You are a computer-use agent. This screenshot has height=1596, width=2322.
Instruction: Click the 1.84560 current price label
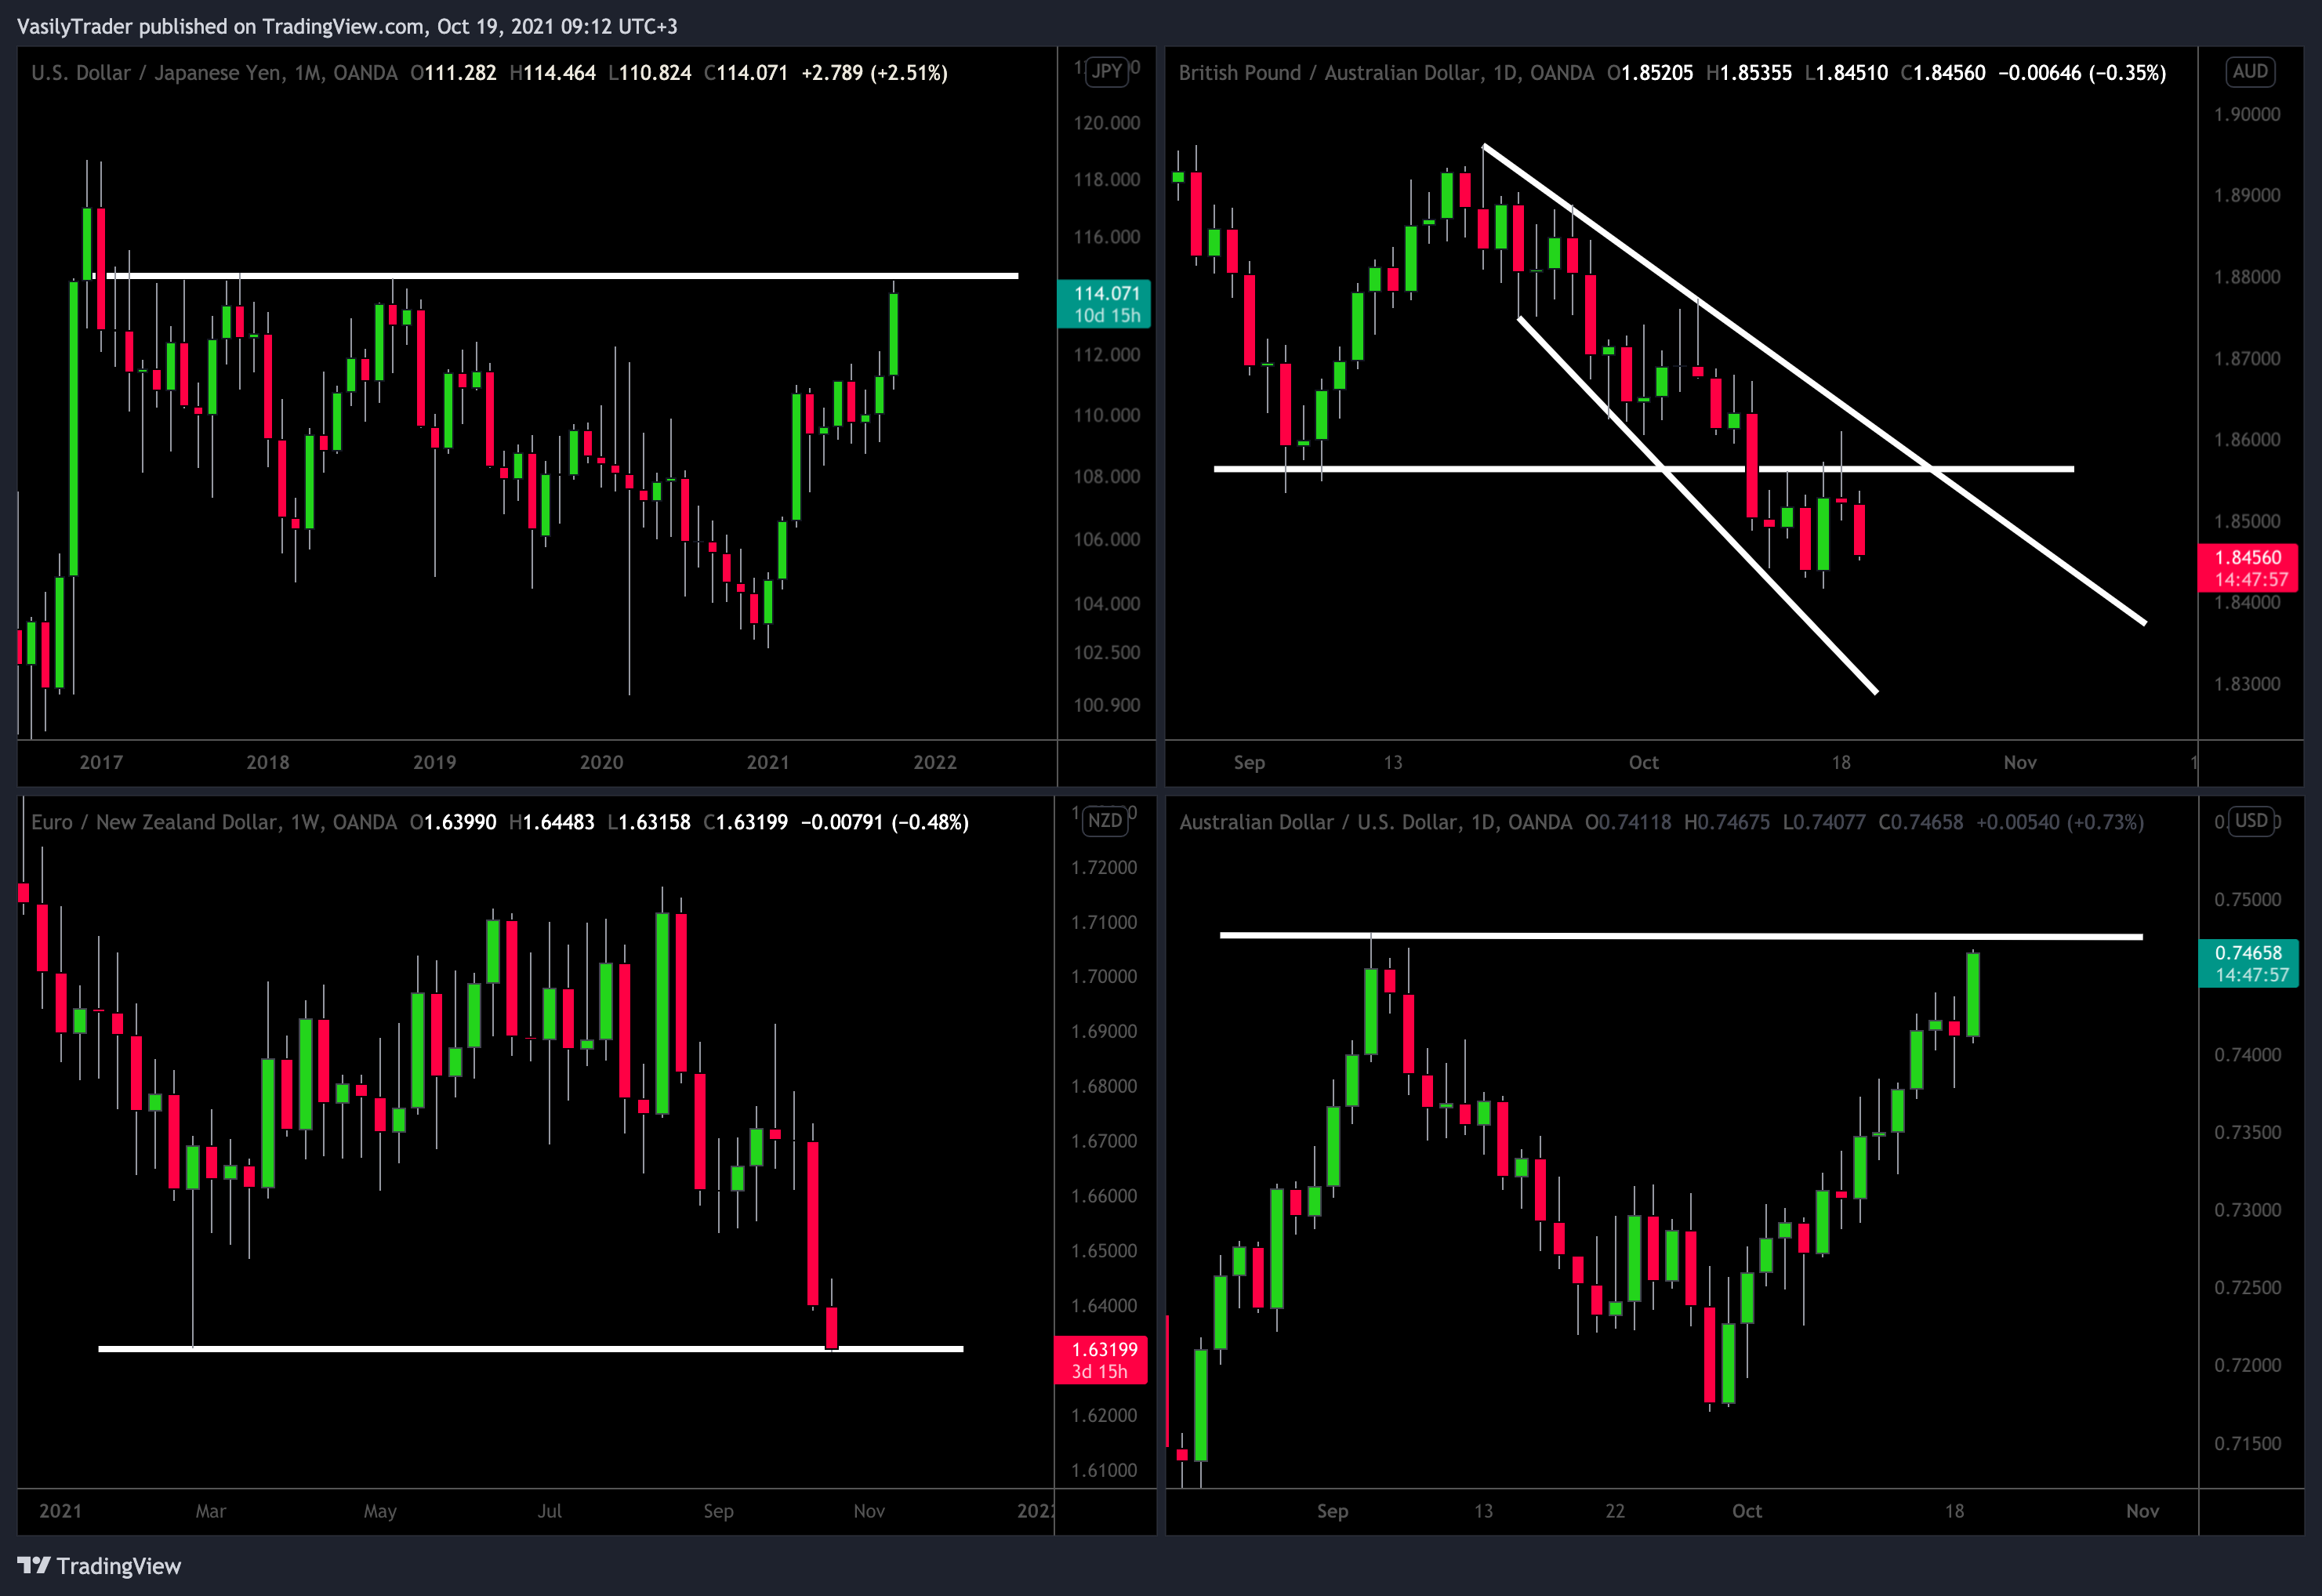(x=2249, y=568)
